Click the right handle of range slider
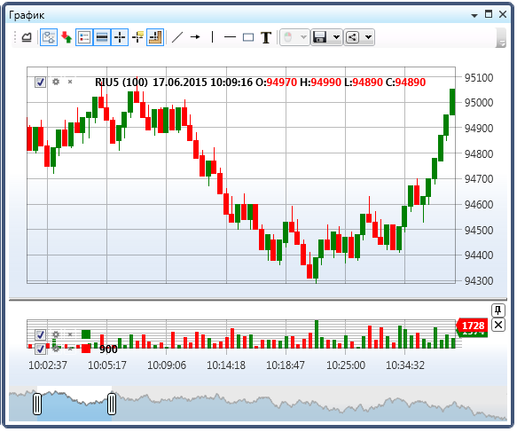Screen dimensions: 517x432 point(112,404)
